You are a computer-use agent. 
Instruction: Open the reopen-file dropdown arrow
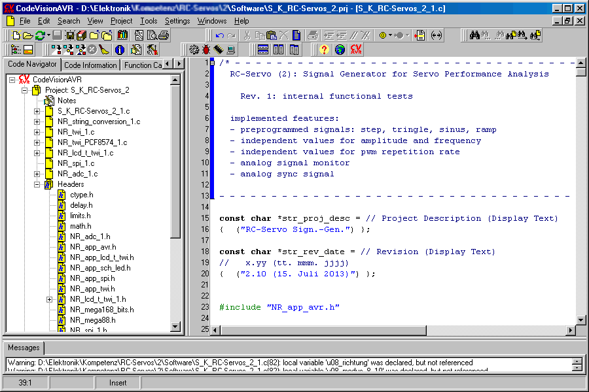point(47,35)
